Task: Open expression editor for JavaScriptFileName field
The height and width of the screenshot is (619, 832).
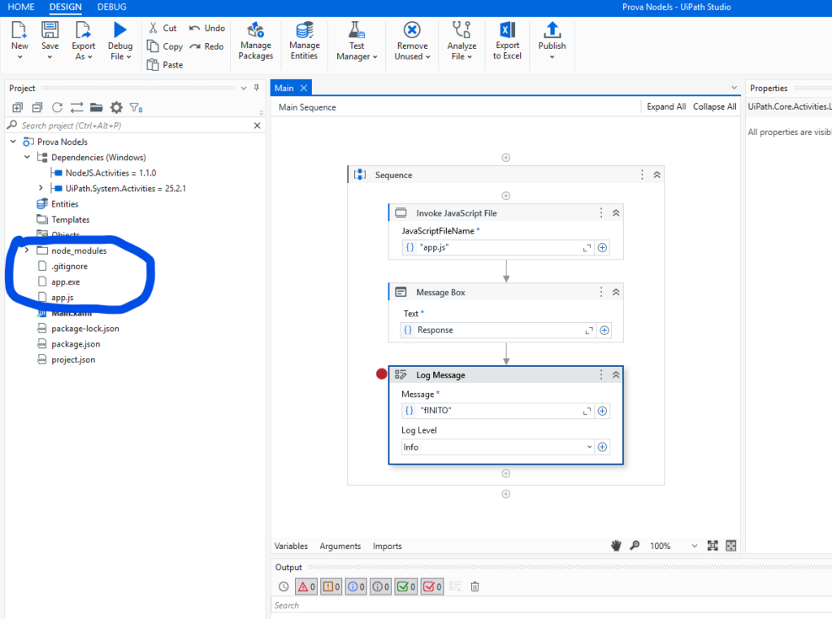Action: pyautogui.click(x=587, y=247)
